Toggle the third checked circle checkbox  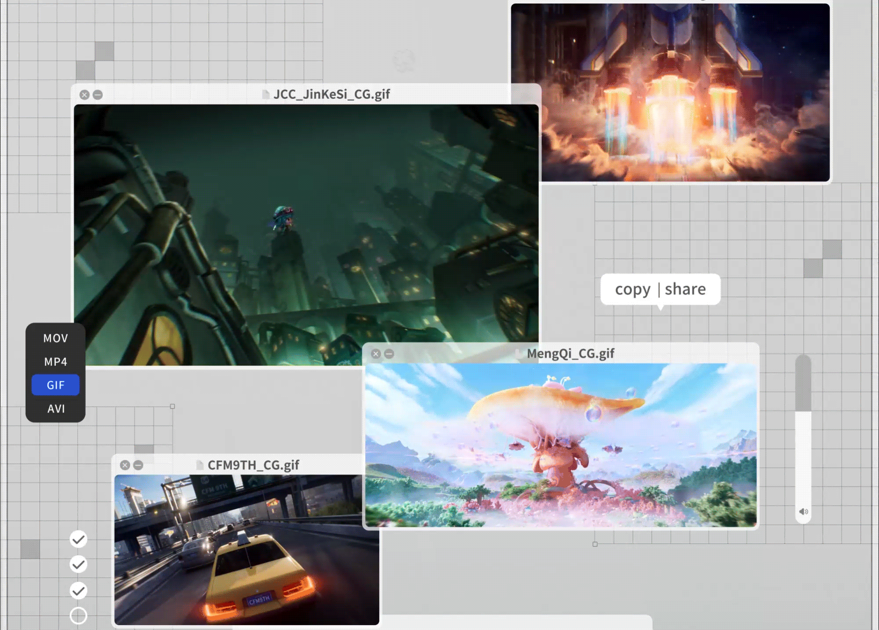[x=78, y=590]
